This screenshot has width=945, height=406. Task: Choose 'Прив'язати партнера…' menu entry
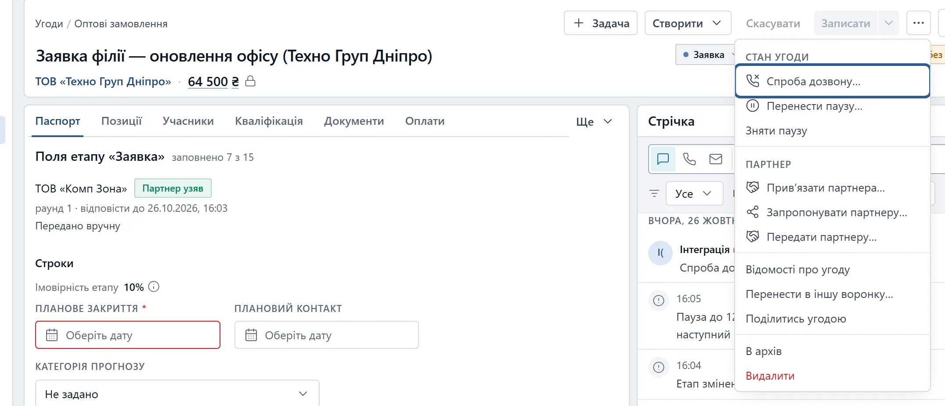tap(833, 188)
